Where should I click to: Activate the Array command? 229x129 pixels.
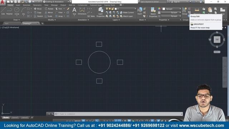pyautogui.click(x=59, y=16)
